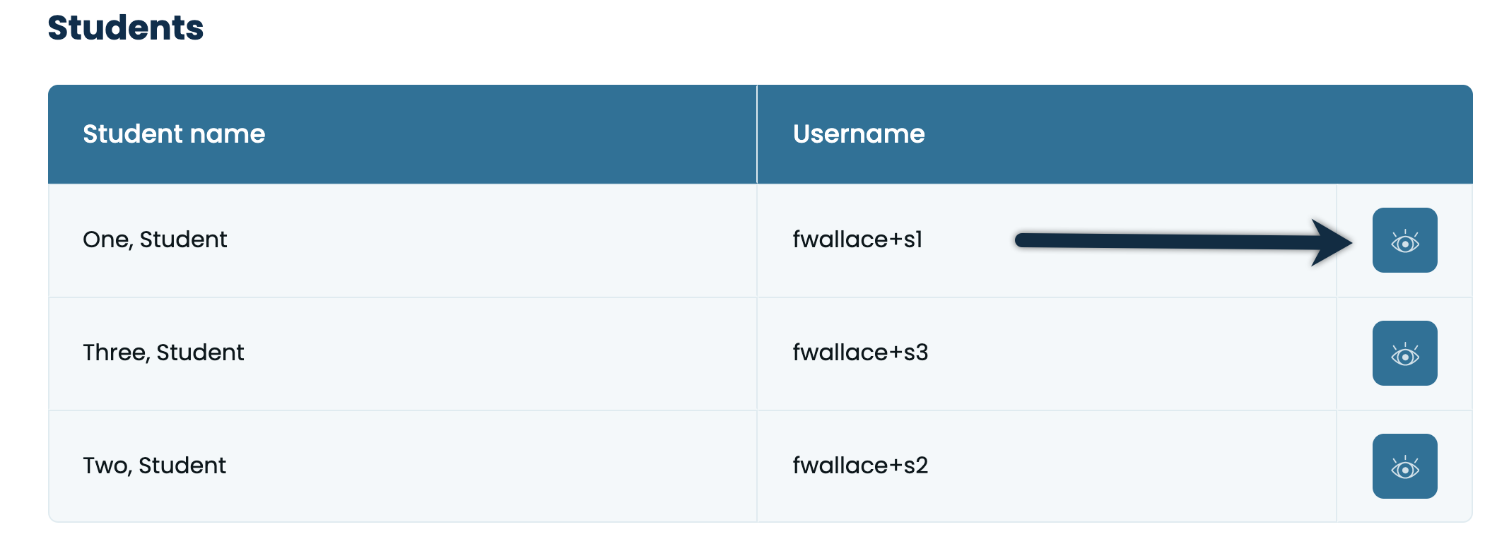Click the divider between the two column headers
The image size is (1497, 551).
point(757,134)
